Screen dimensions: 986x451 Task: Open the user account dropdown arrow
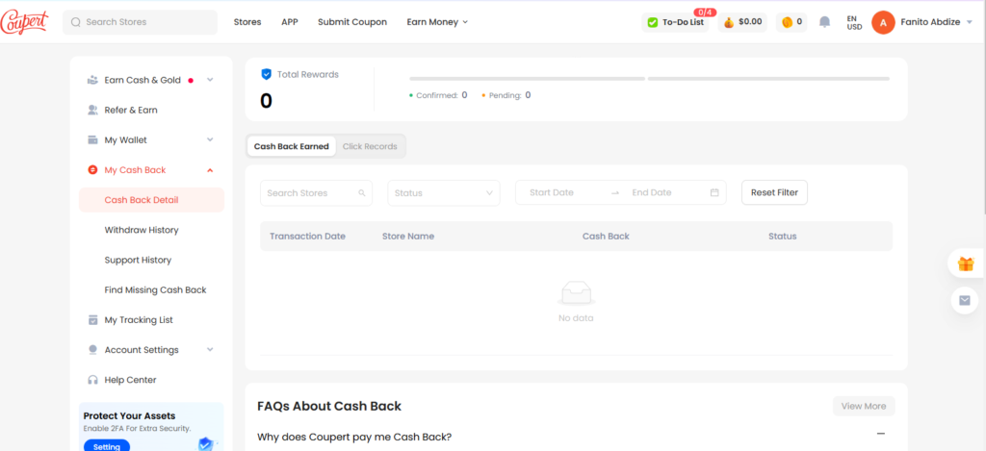tap(969, 22)
